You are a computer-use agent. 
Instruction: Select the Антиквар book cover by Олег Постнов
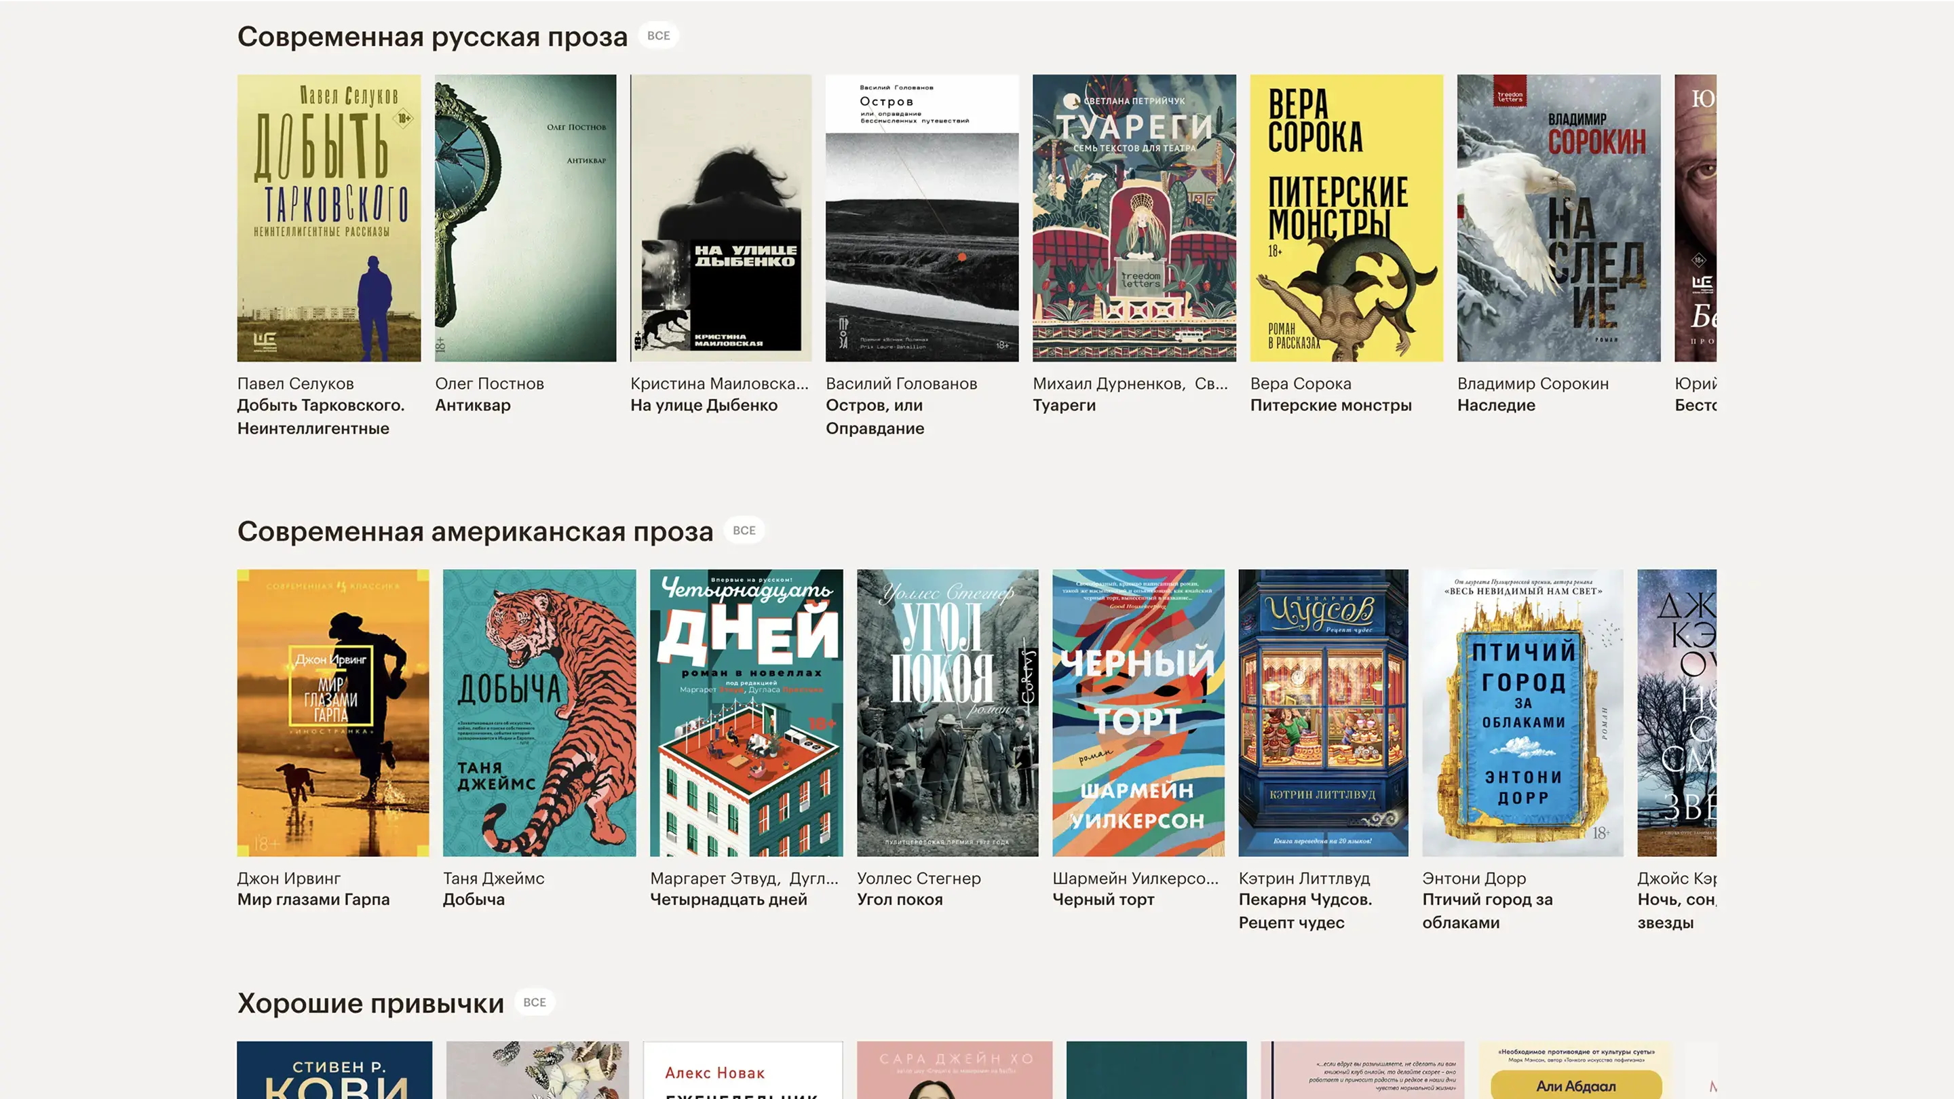(x=525, y=218)
